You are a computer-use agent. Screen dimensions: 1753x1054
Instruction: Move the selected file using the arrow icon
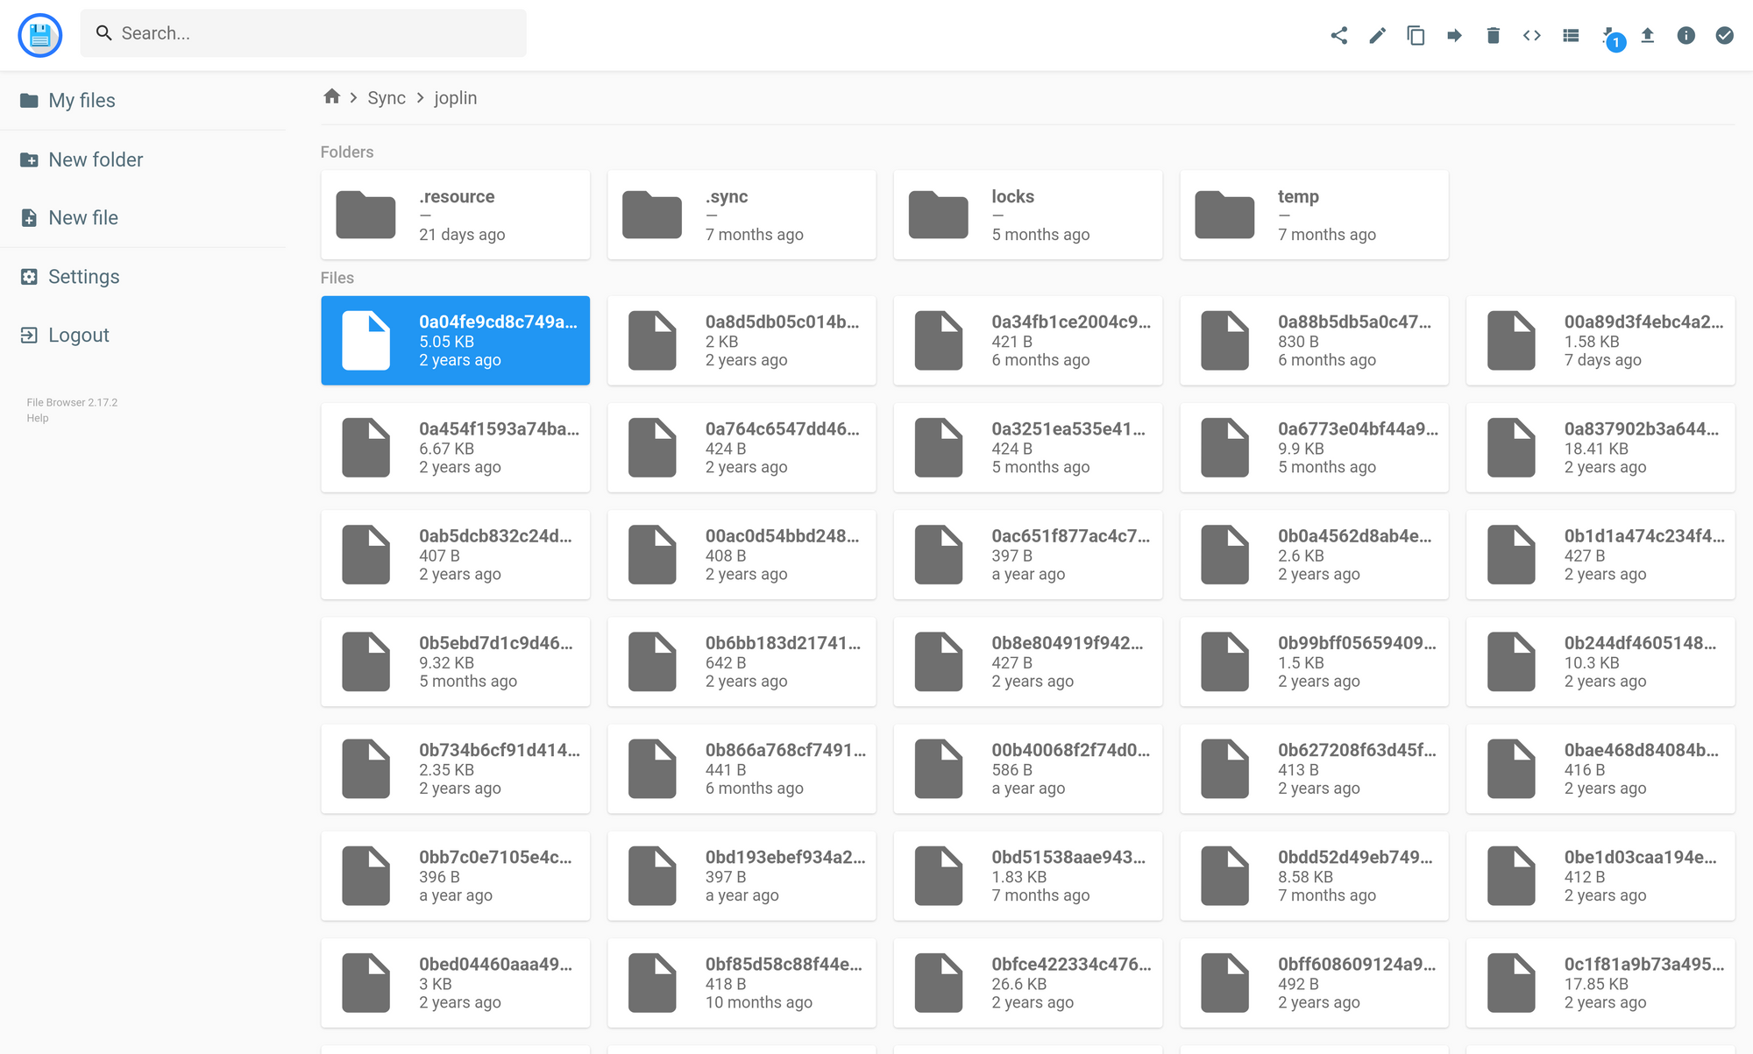click(1454, 35)
